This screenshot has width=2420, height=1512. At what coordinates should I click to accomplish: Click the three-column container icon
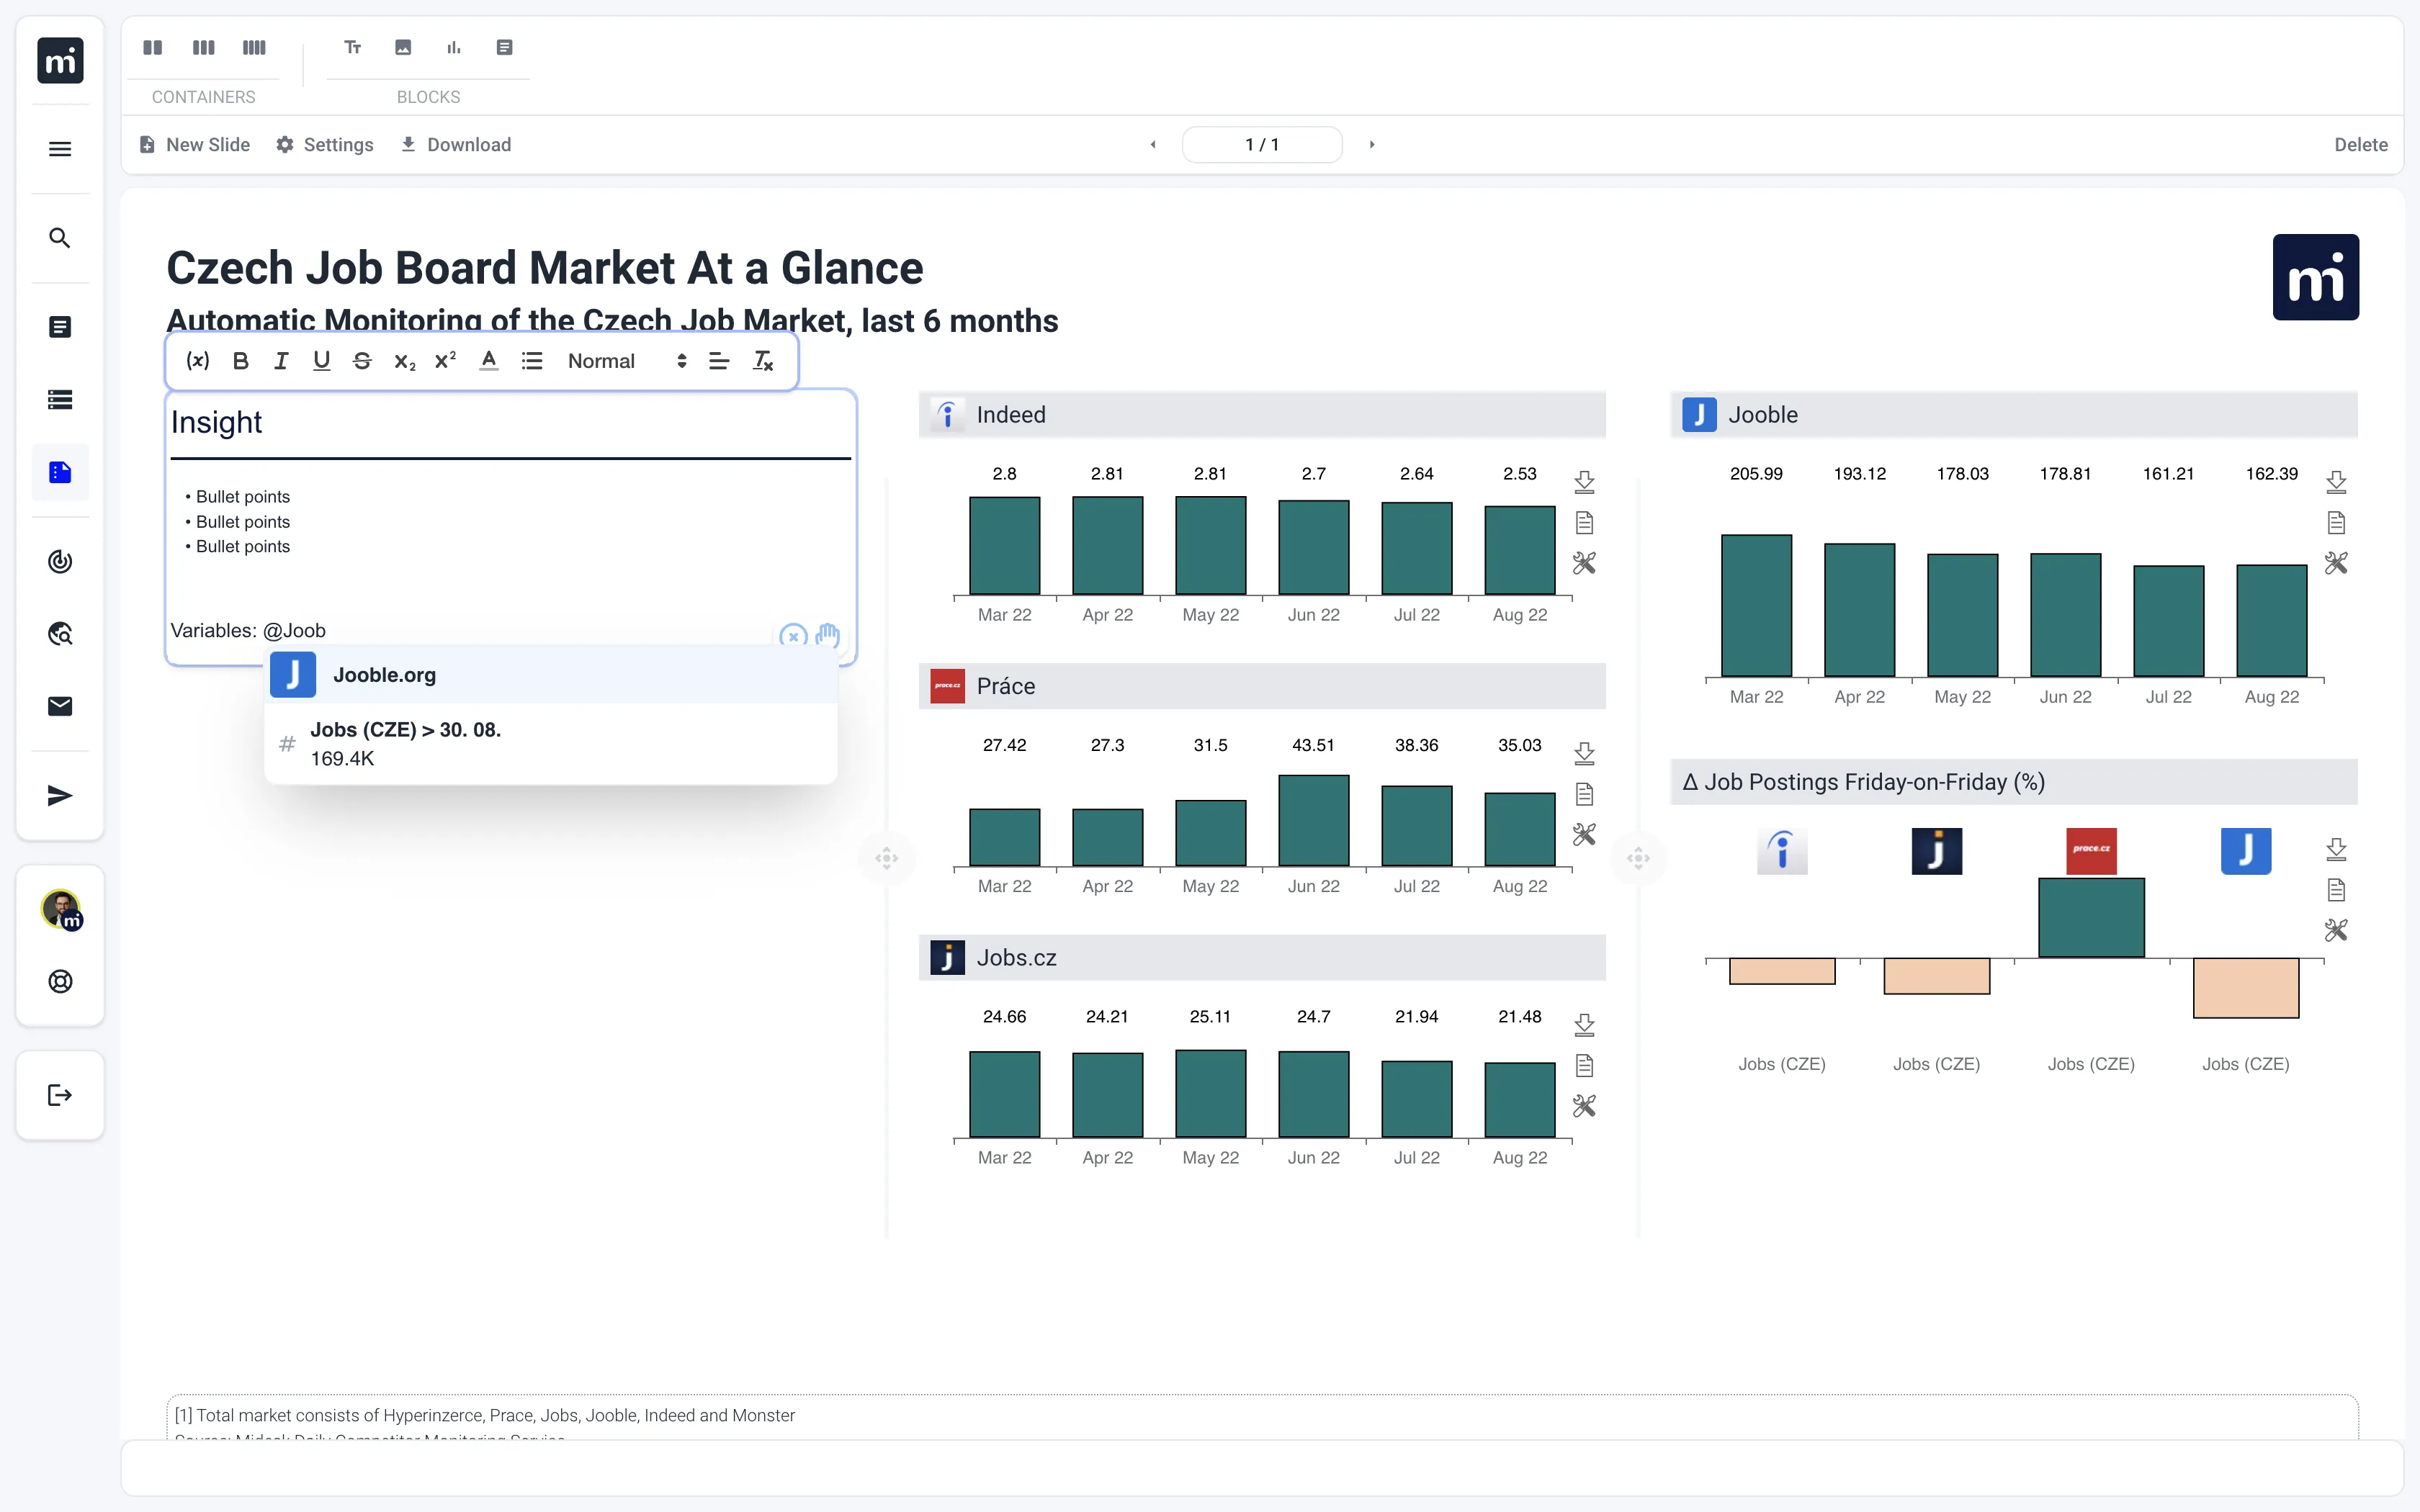[x=203, y=47]
